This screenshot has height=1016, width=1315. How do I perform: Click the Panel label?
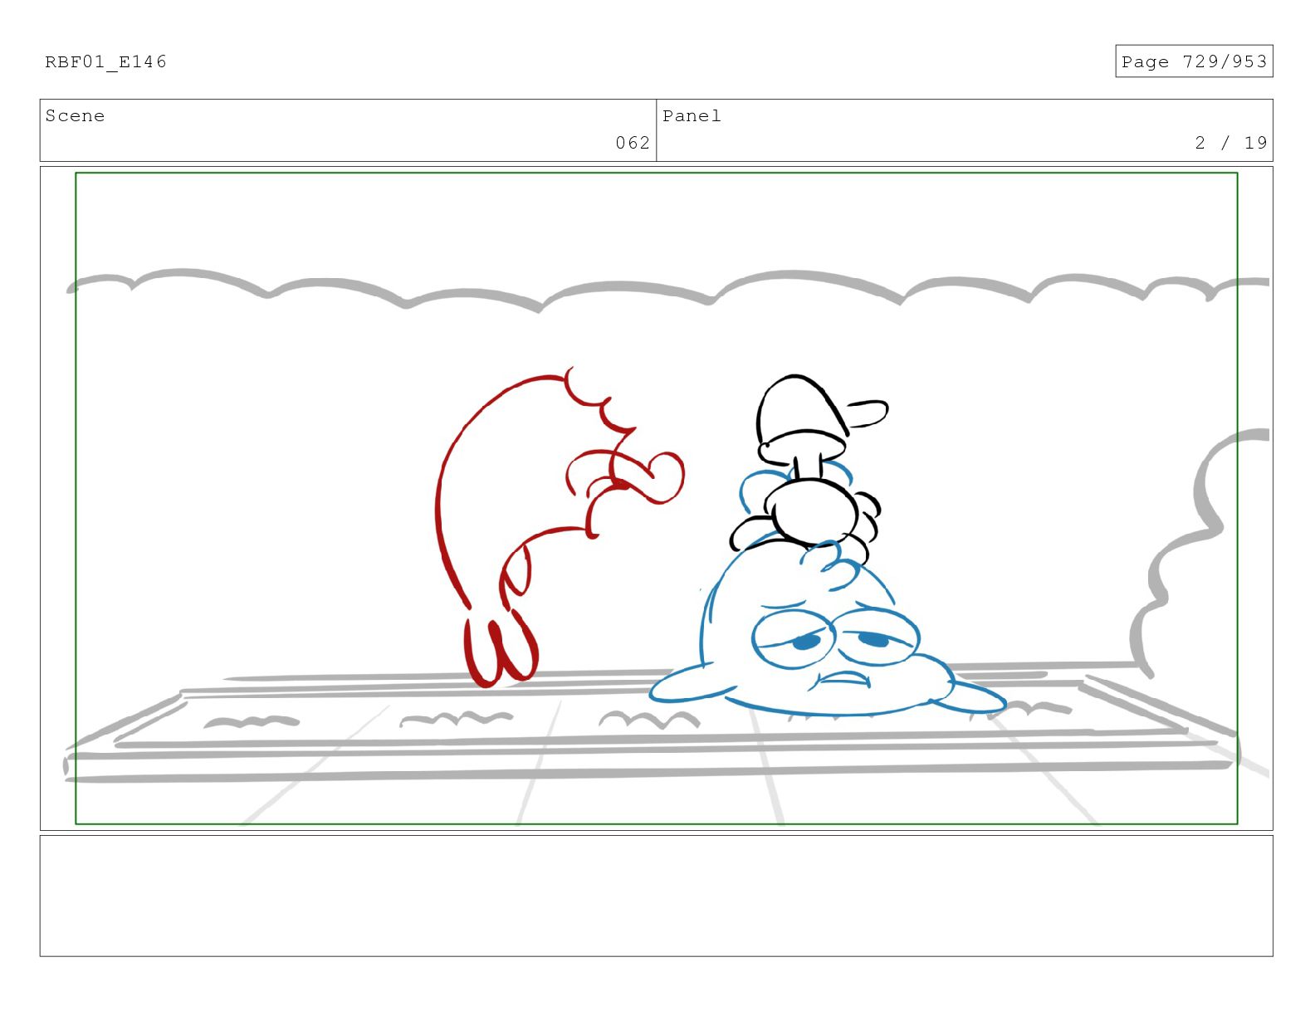(692, 116)
